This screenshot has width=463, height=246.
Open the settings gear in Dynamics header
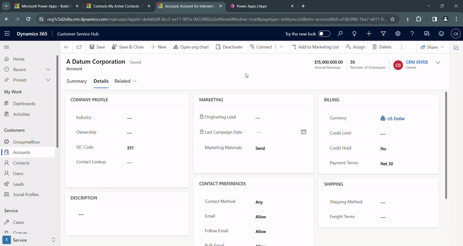pos(398,34)
